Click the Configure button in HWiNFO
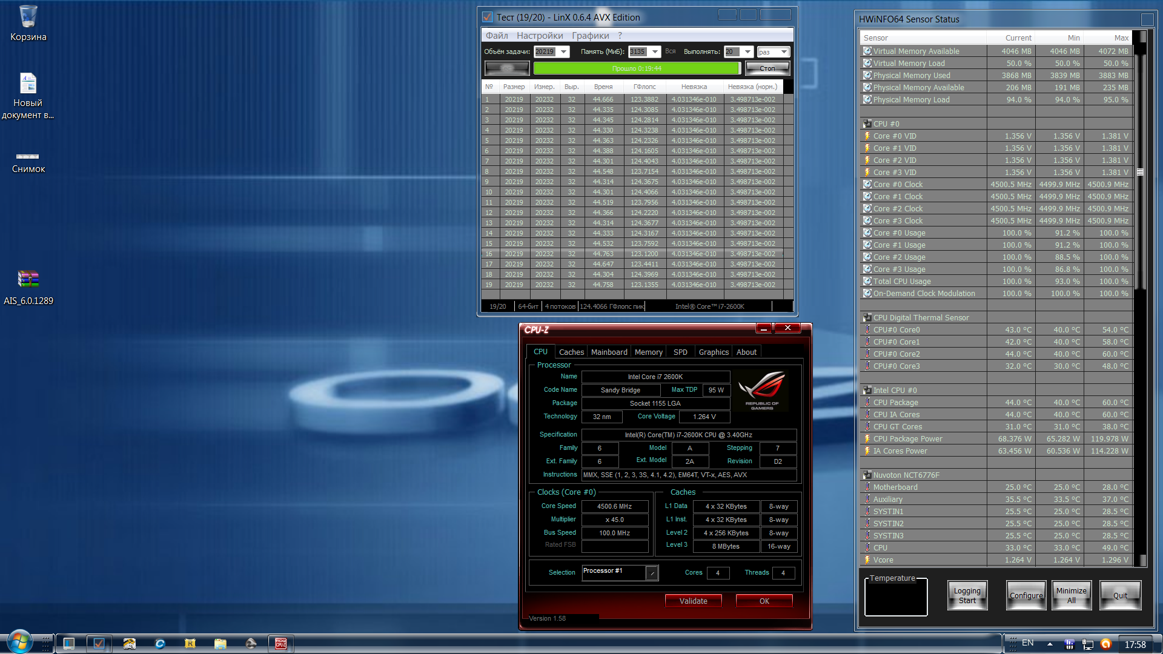 pos(1026,595)
